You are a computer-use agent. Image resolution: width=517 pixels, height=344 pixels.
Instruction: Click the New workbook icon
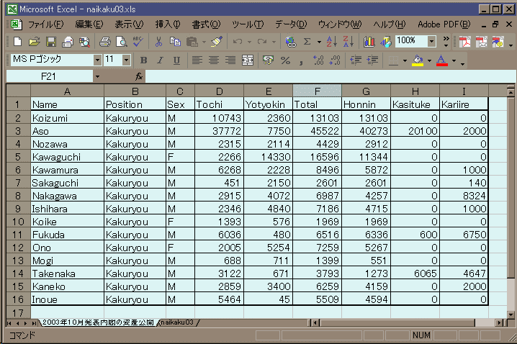click(x=17, y=42)
